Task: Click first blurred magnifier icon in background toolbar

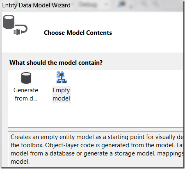Action: 144,4
